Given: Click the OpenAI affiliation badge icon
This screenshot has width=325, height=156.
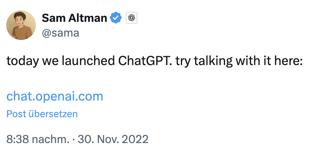Looking at the screenshot, I should (x=132, y=17).
